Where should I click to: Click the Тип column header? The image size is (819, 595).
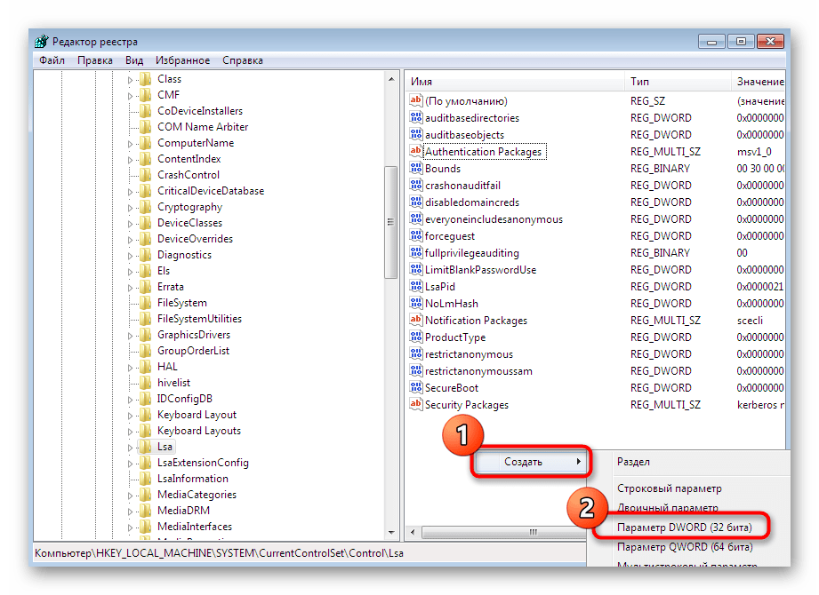pyautogui.click(x=676, y=82)
